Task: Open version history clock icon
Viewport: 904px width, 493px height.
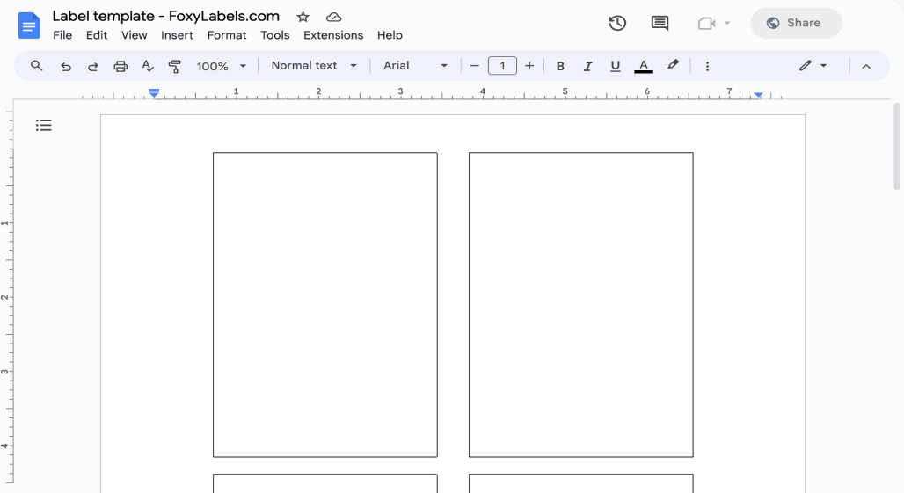Action: pos(617,23)
